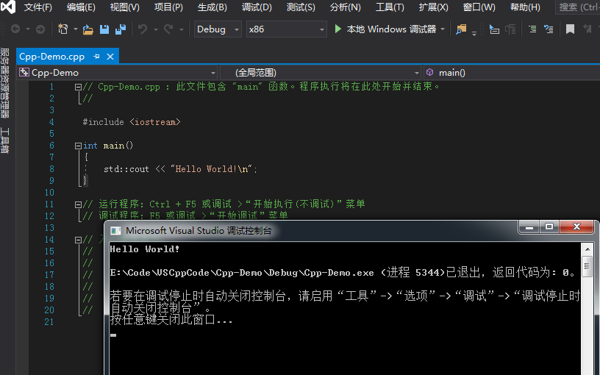600x375 pixels.
Task: Click the redo arrow icon
Action: click(x=168, y=29)
